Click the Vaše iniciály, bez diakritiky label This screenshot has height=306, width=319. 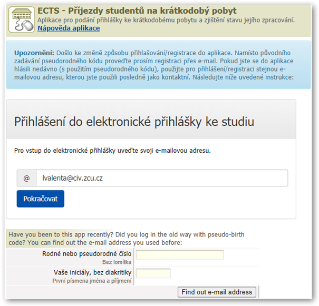tap(93, 272)
